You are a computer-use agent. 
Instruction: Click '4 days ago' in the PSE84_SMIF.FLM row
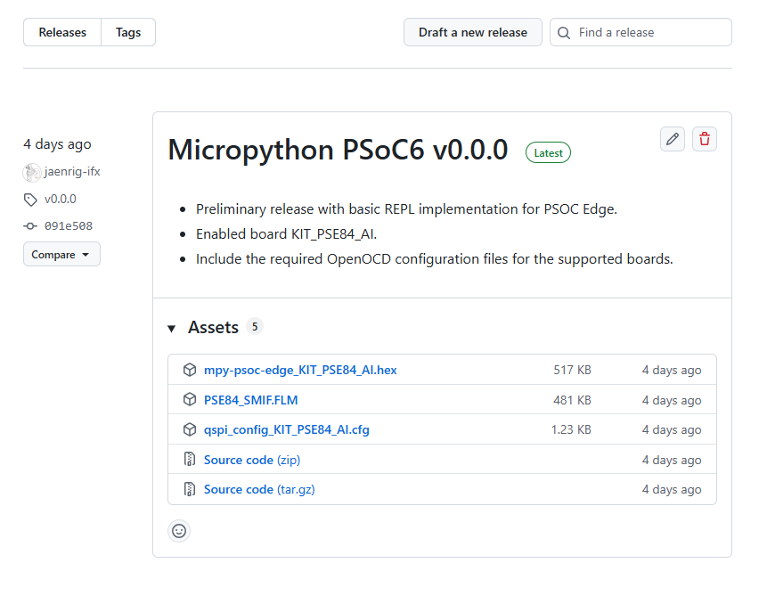coord(672,400)
